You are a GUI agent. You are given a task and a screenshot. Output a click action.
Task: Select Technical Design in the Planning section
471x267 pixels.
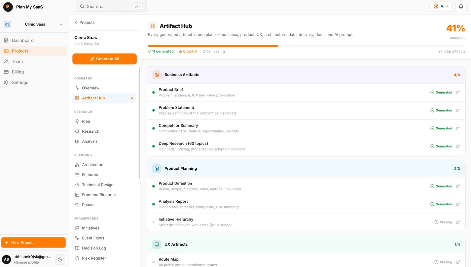[97, 185]
